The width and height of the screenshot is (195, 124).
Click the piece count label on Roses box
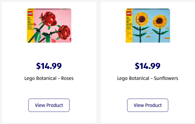(30, 23)
